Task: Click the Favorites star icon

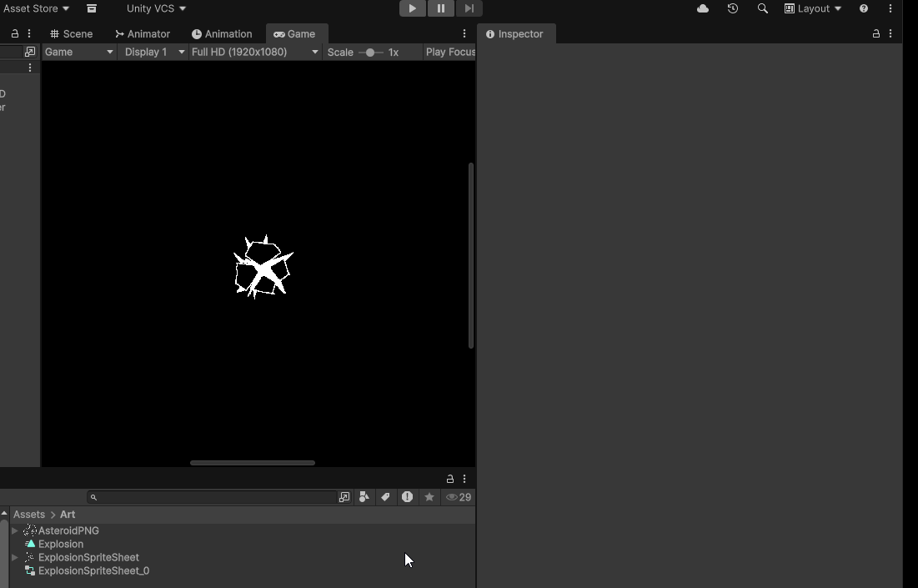Action: (429, 497)
